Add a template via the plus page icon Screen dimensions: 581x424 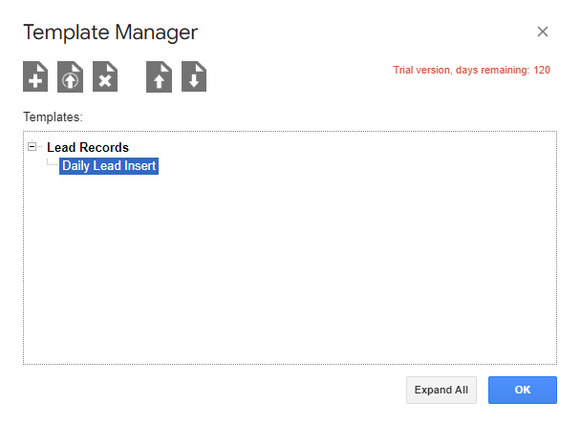coord(35,77)
